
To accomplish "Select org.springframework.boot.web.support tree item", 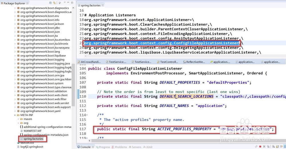I will (x=45, y=107).
